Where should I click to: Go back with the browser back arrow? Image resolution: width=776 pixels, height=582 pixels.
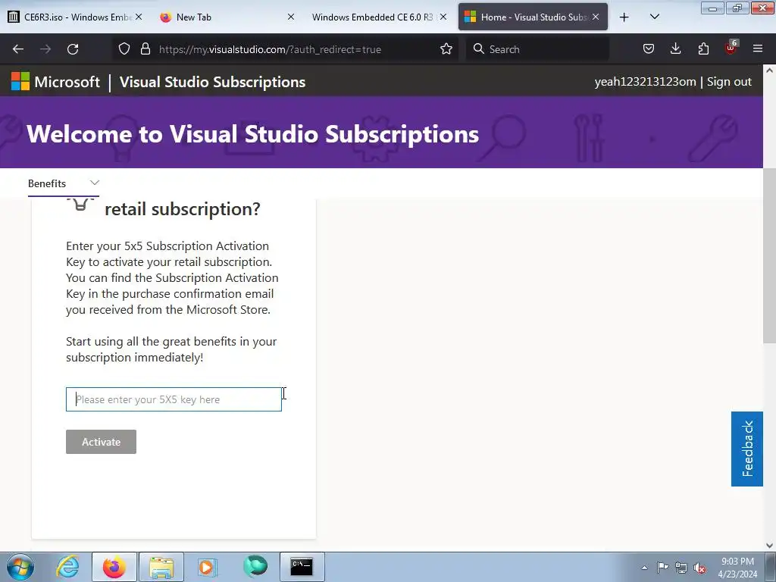[x=18, y=49]
